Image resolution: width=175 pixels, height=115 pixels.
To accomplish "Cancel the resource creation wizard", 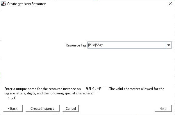I will tap(71, 108).
